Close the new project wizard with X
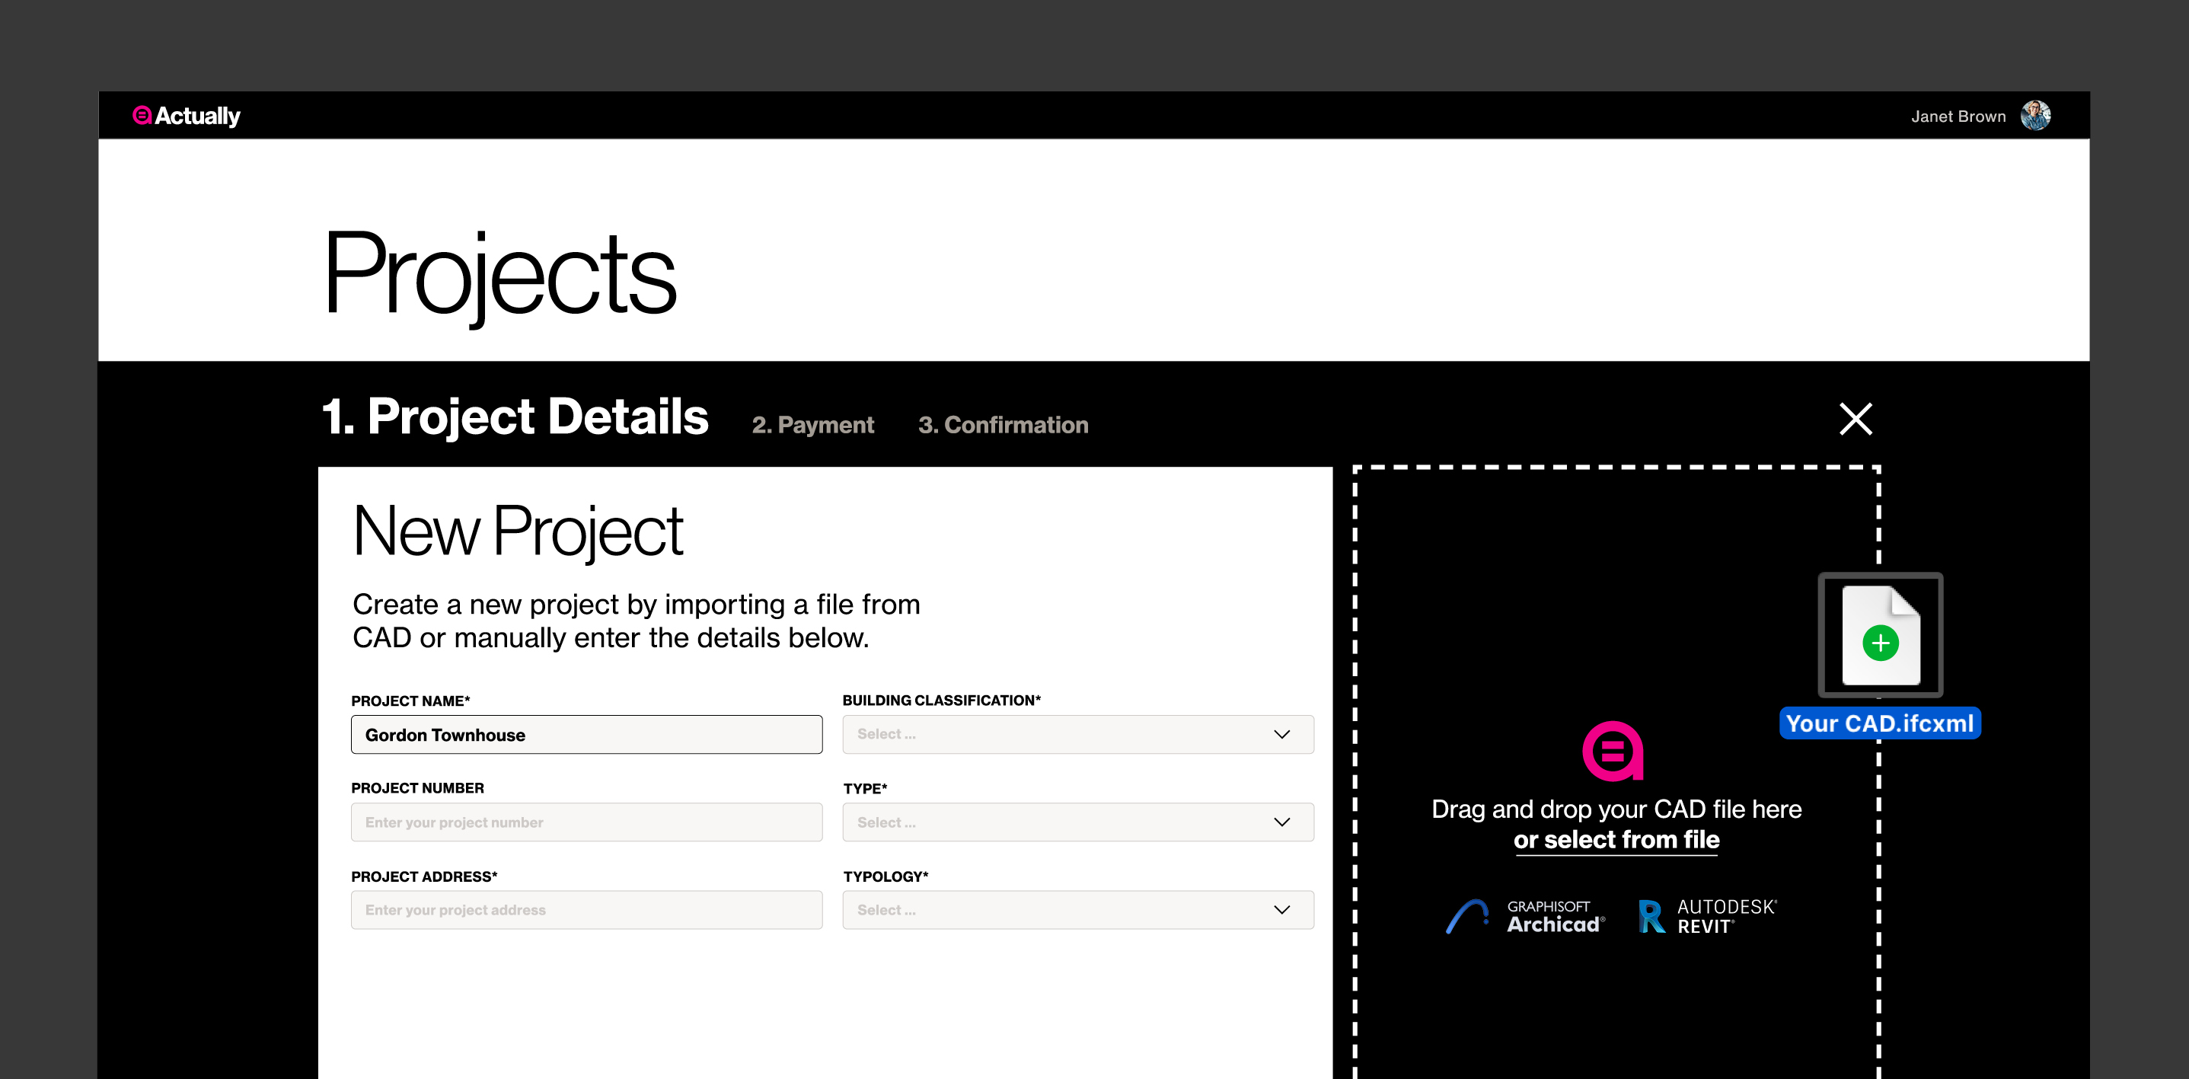This screenshot has height=1079, width=2189. pos(1855,419)
